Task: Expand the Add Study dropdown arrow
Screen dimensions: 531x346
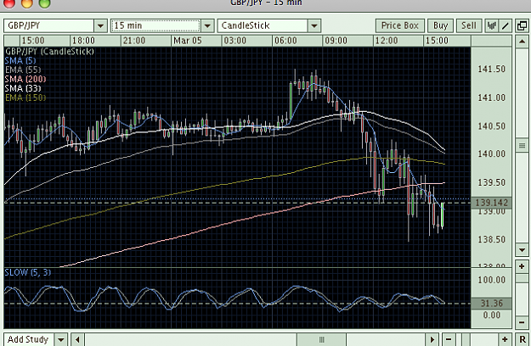Action: point(61,339)
